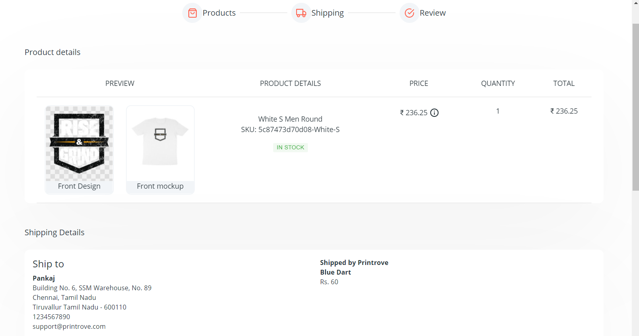Click the Review checkmark icon
This screenshot has height=336, width=639.
pyautogui.click(x=409, y=13)
